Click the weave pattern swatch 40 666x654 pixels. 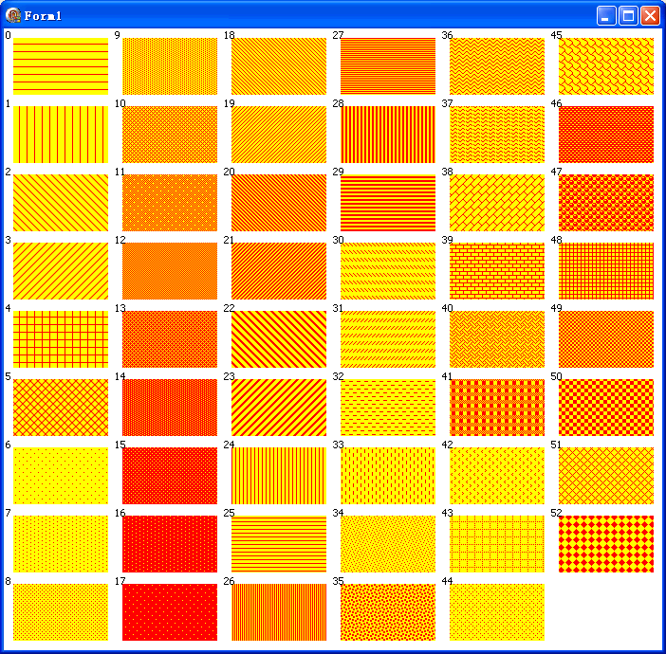tap(497, 339)
